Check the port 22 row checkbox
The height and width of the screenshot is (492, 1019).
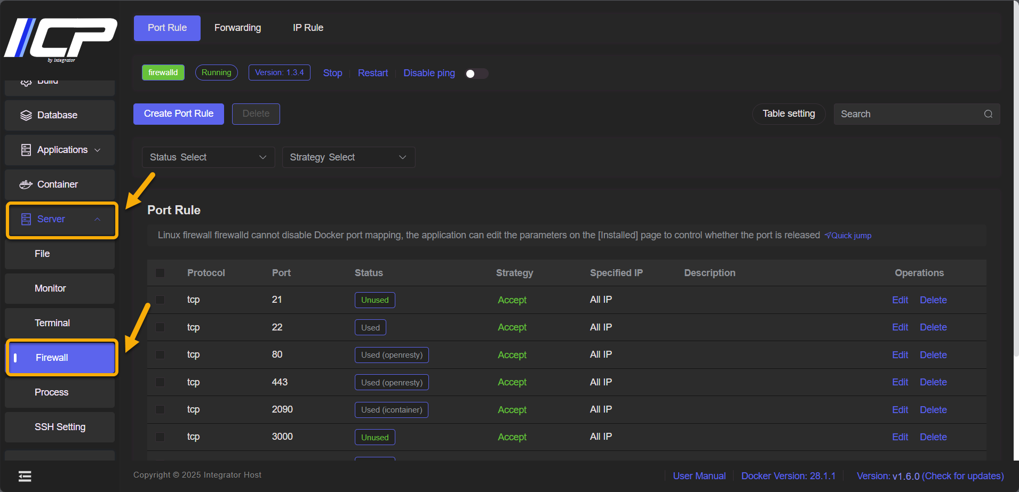click(x=160, y=327)
